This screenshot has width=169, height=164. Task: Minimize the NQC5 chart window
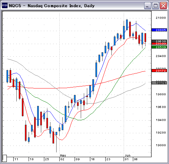147,5
